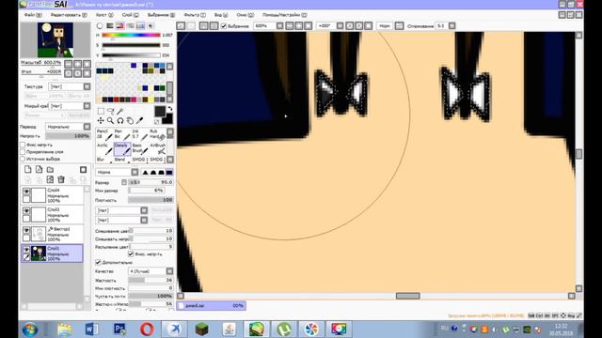Swap foreground and background colors arrow

pyautogui.click(x=170, y=109)
